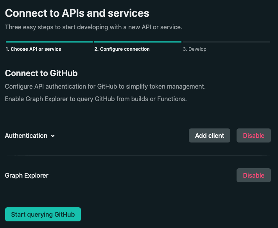Click the Enable Graph Explorer description line

click(96, 99)
